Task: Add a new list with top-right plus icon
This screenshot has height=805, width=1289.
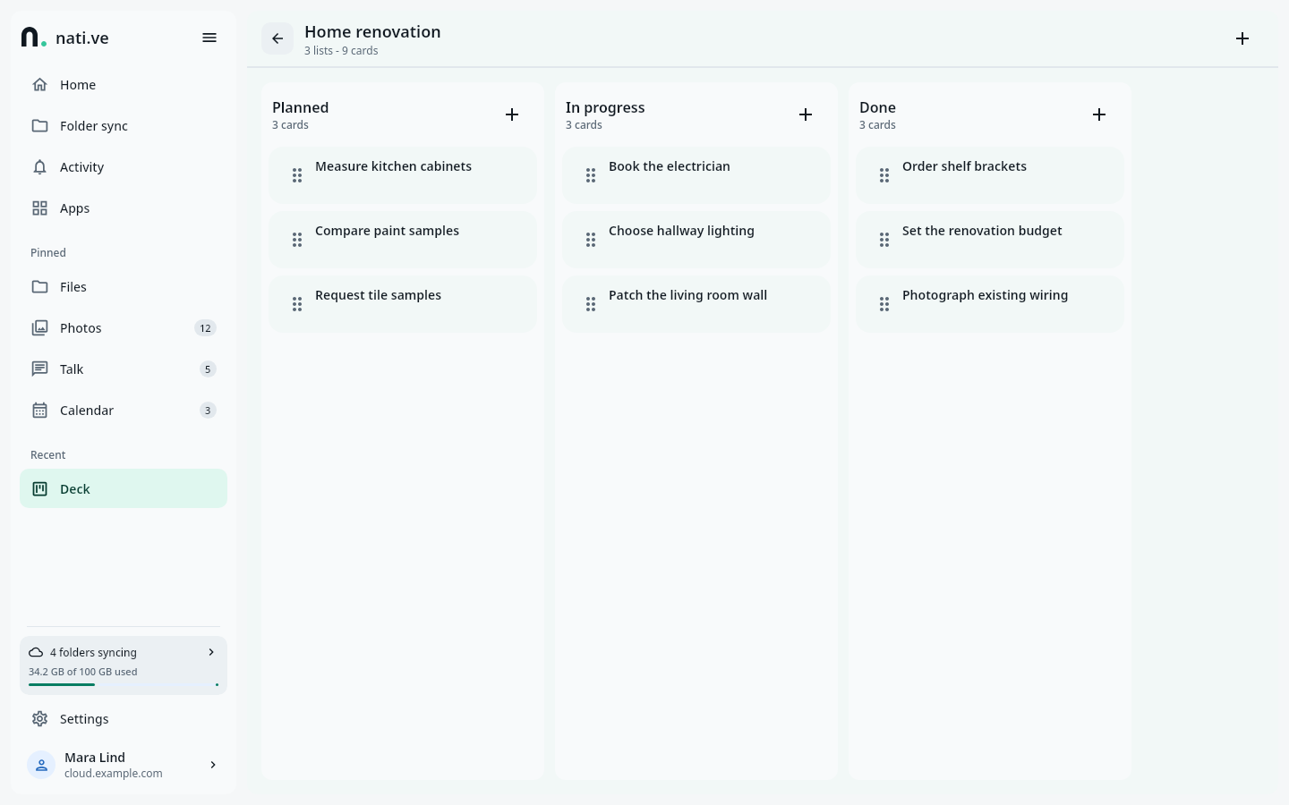Action: click(1242, 38)
